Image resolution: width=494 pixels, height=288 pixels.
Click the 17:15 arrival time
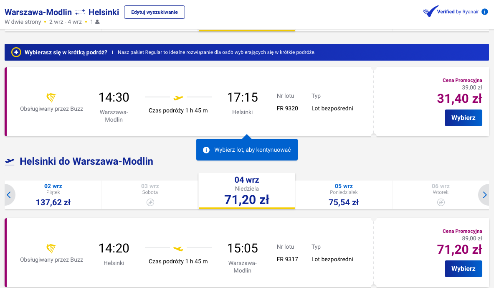[242, 97]
